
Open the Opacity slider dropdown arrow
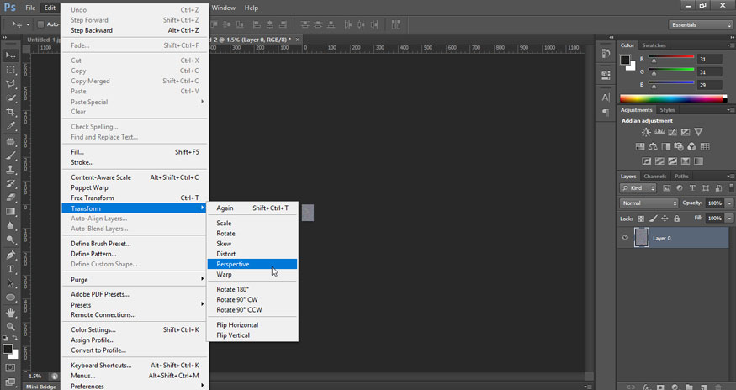[729, 203]
